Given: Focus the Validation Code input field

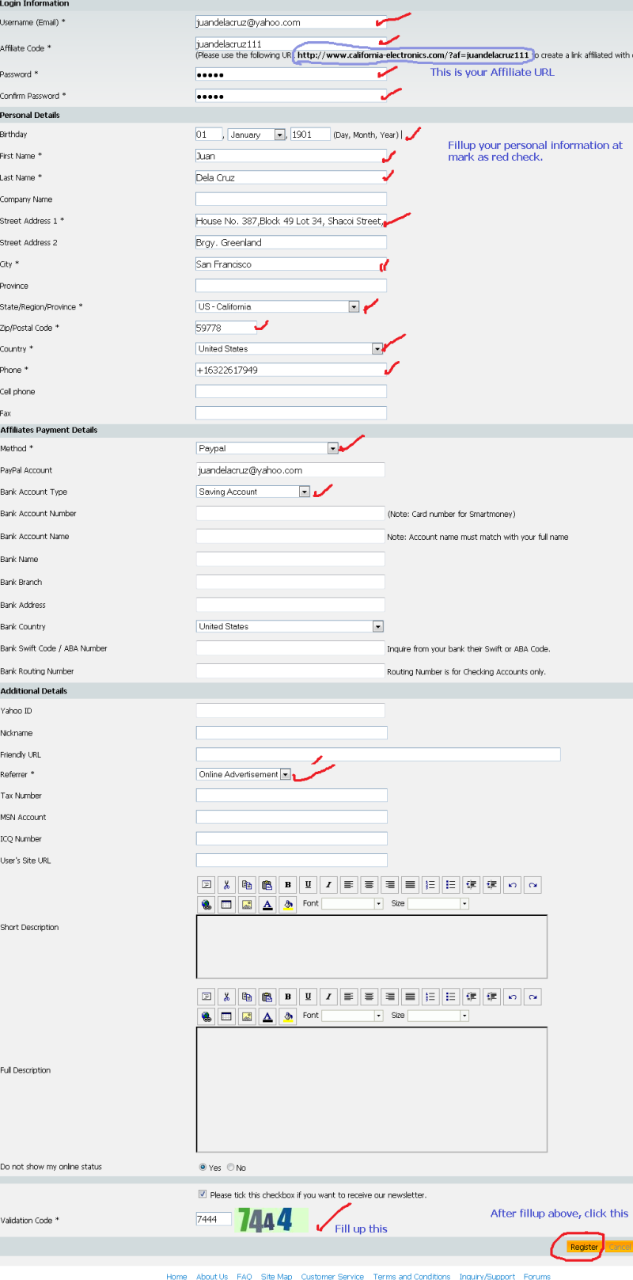Looking at the screenshot, I should tap(214, 1219).
